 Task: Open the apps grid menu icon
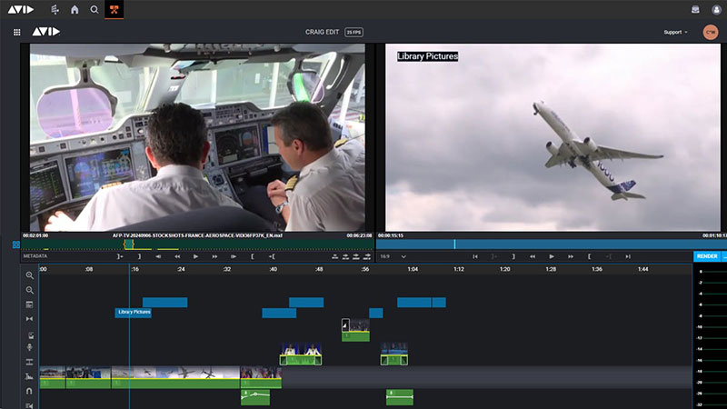17,32
